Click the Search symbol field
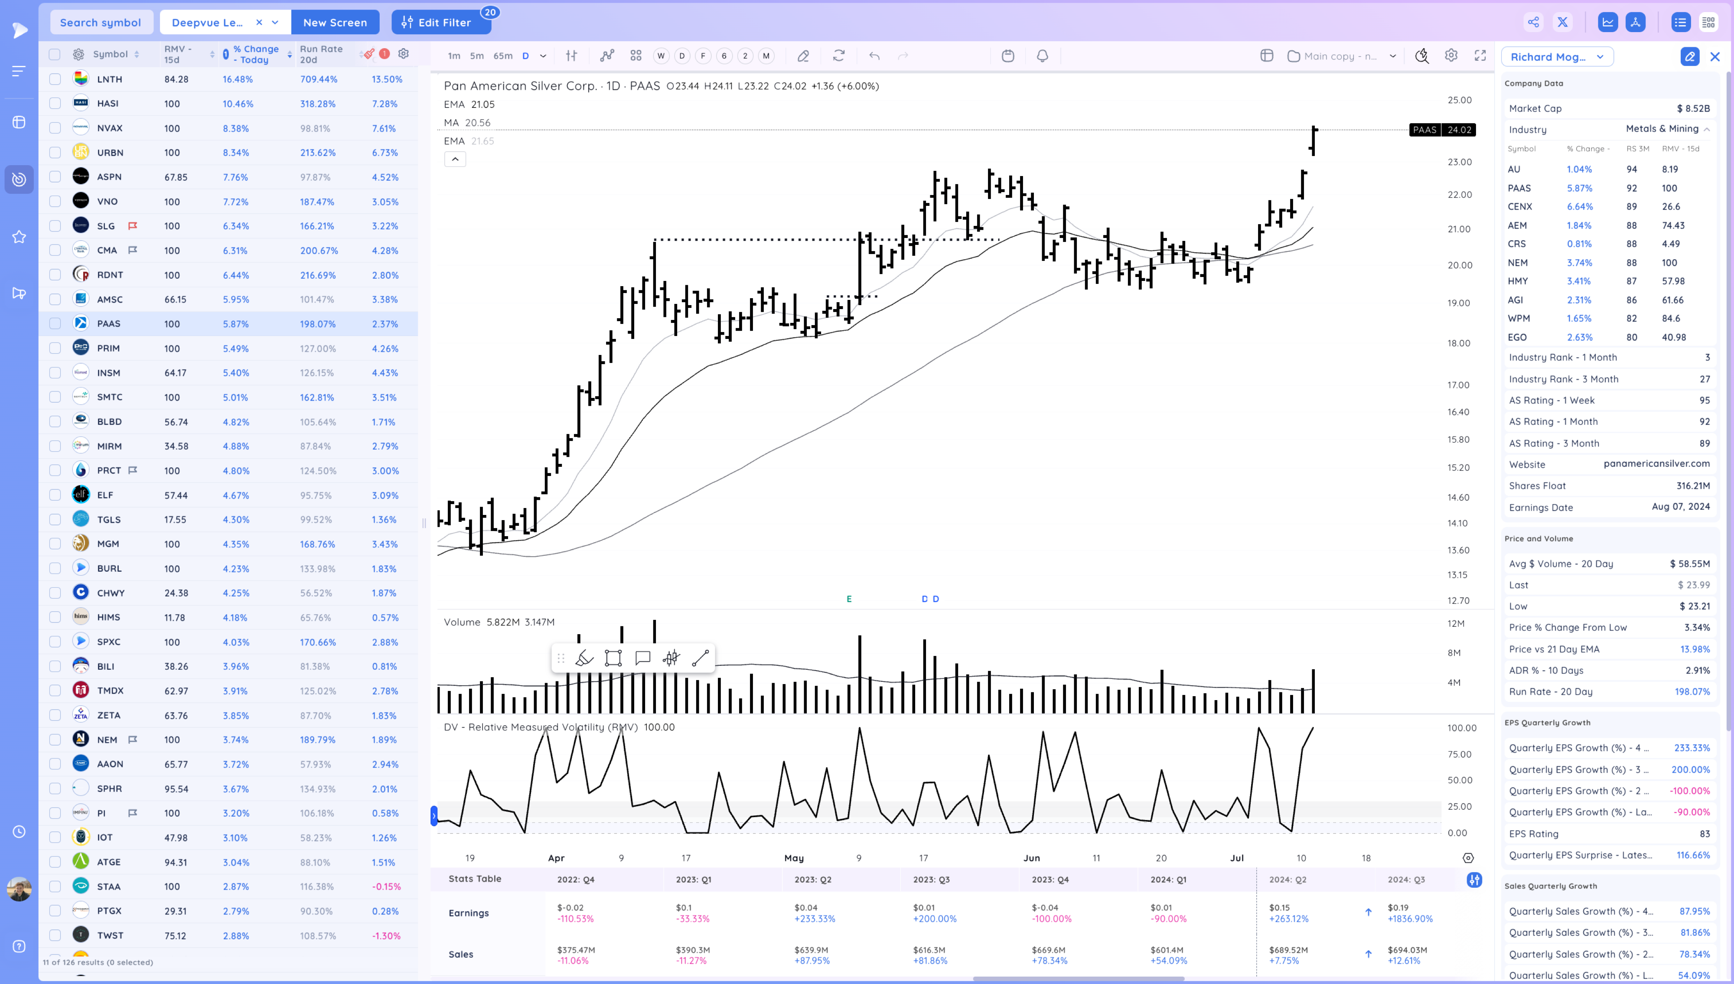Viewport: 1734px width, 984px height. click(x=101, y=22)
